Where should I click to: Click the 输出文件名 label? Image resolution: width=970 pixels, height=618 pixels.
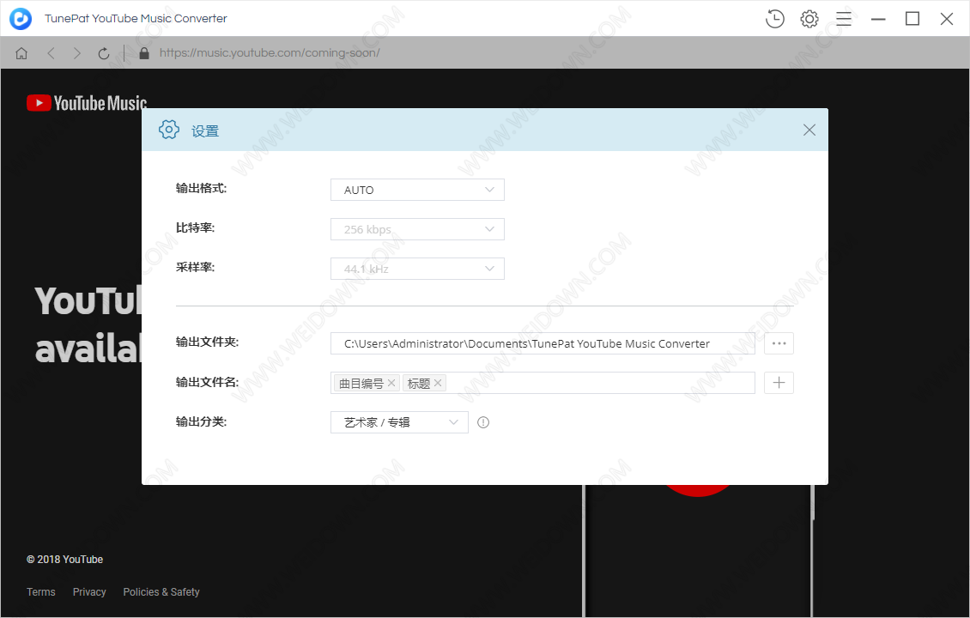tap(207, 382)
